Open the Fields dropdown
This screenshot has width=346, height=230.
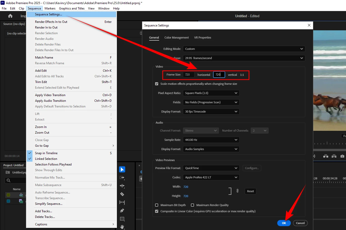click(x=211, y=102)
